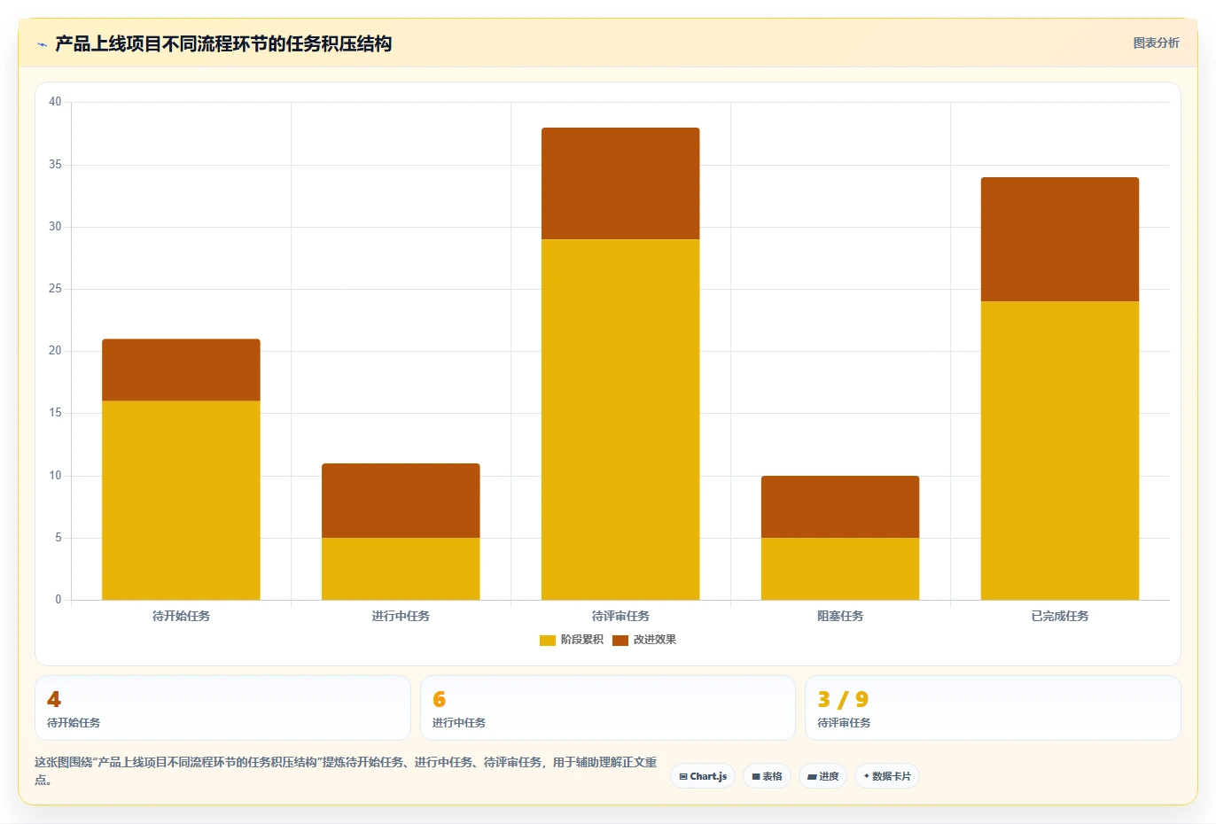Toggle the 阶段累积 legend swatch

tap(548, 640)
